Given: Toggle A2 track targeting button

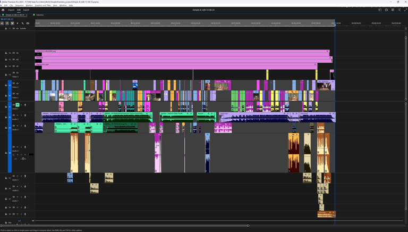Looking at the screenshot, I should pyautogui.click(x=10, y=117).
